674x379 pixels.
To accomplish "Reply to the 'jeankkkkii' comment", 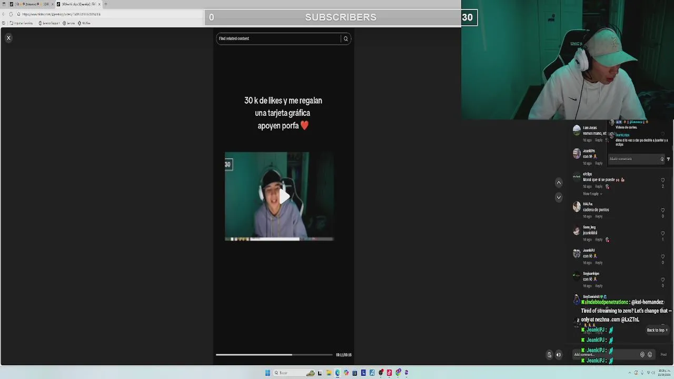I will tap(599, 240).
